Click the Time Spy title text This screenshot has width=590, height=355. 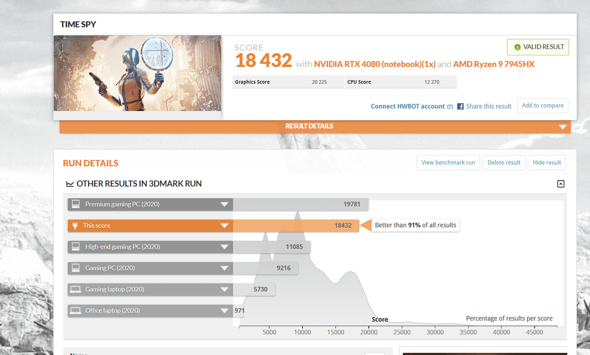[78, 25]
